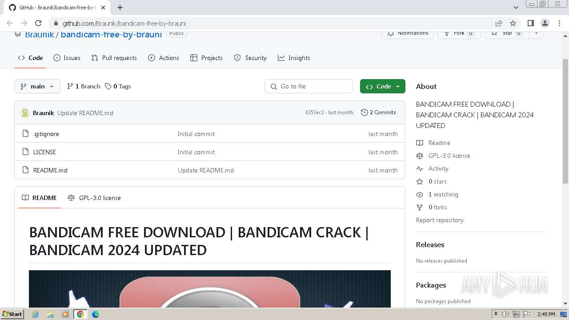View the 1 watching link
This screenshot has width=569, height=320.
point(437,194)
